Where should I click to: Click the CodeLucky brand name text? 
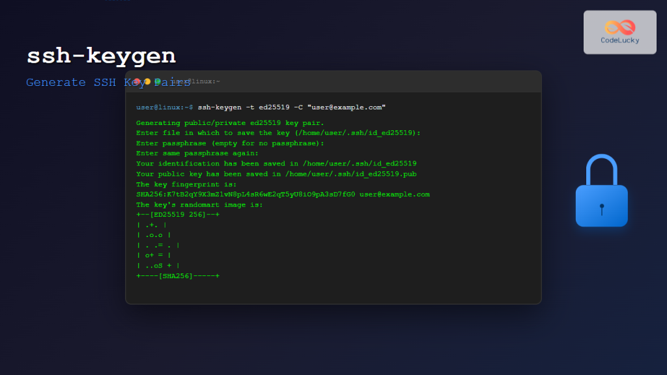[x=619, y=40]
